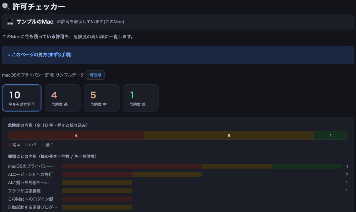Filter by the 4 危険度 高 card
356x212 pixels.
tap(63, 98)
